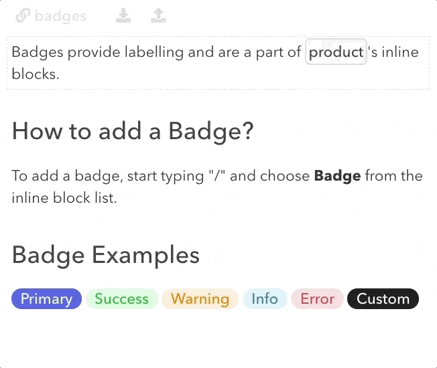Click the text 's inline after product
The image size is (437, 368).
(393, 52)
